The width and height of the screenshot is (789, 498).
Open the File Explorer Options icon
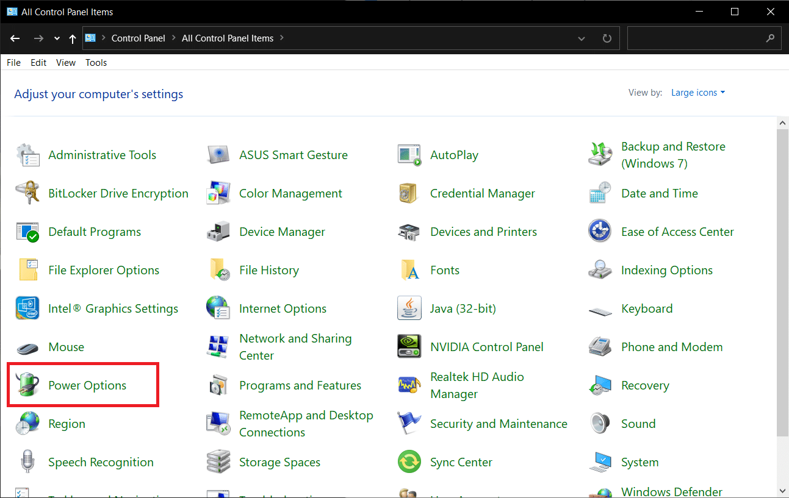click(27, 270)
